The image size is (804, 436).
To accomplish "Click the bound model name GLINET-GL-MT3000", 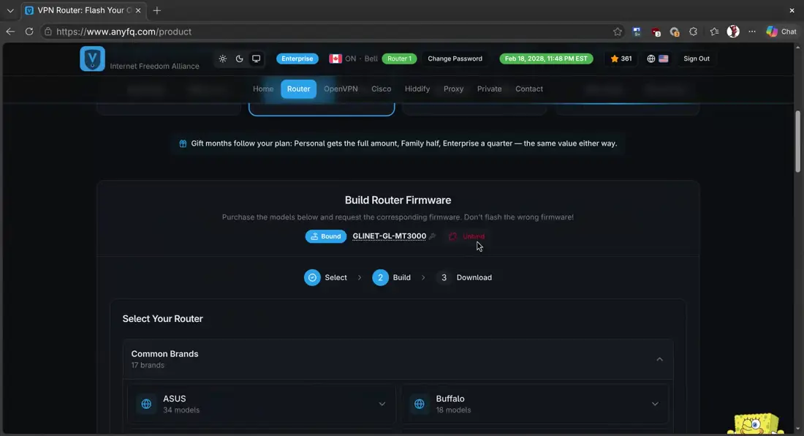I will (389, 236).
